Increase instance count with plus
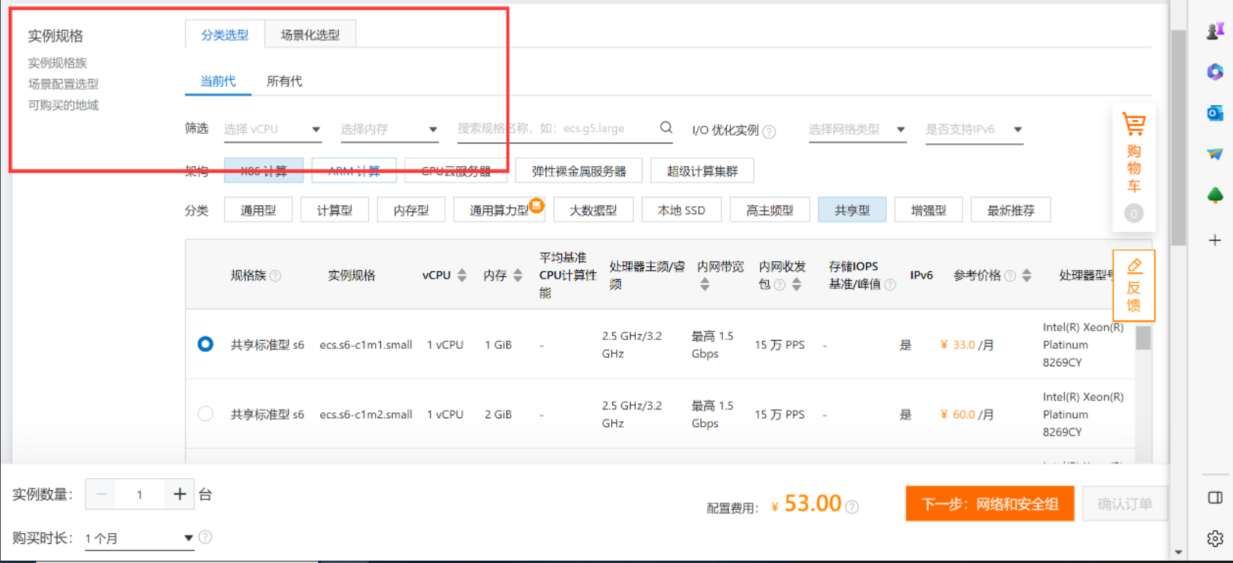 point(180,494)
